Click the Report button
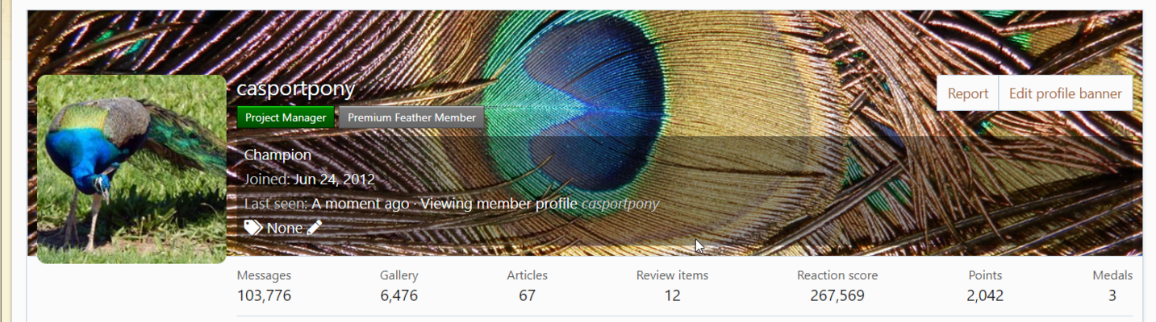The image size is (1156, 322). pos(968,93)
